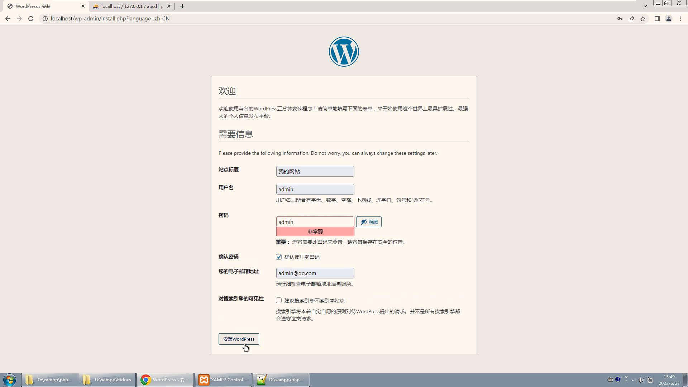This screenshot has width=688, height=387.
Task: Click the 安装WordPress button
Action: point(239,339)
